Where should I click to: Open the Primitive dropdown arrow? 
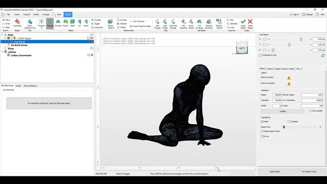click(x=41, y=28)
